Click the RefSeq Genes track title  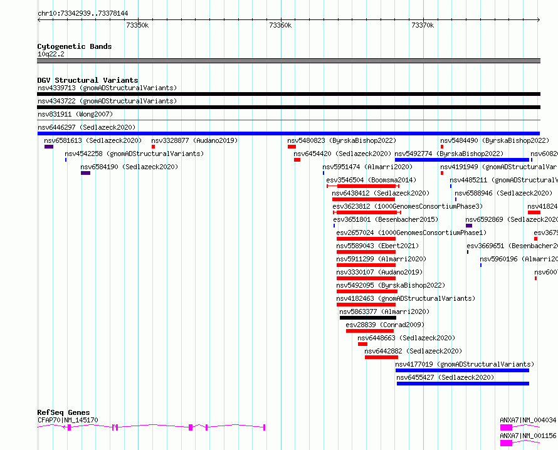point(63,412)
